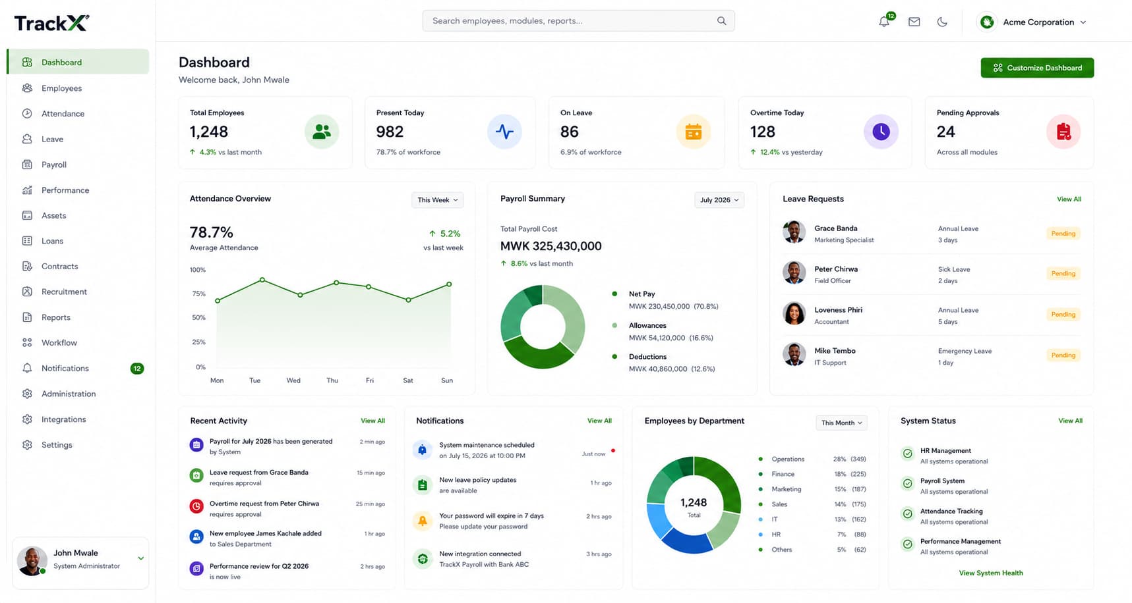Open Performance in sidebar

point(78,190)
